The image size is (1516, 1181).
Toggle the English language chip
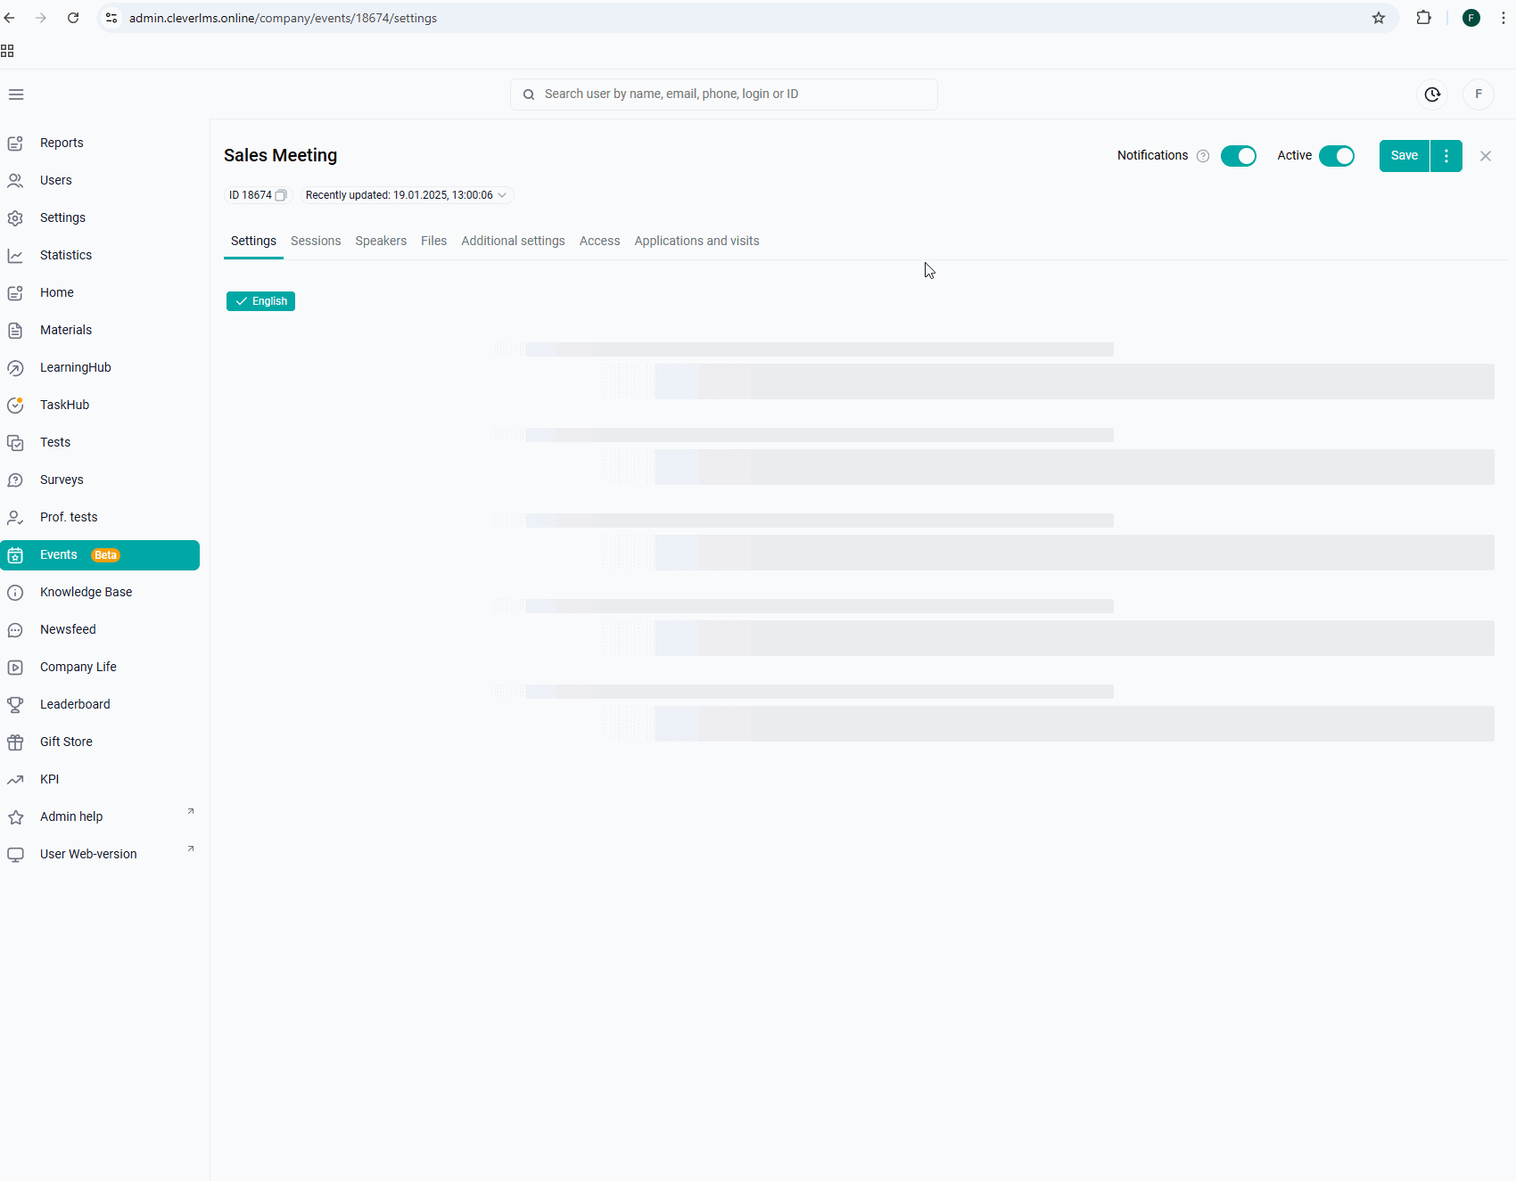click(260, 301)
